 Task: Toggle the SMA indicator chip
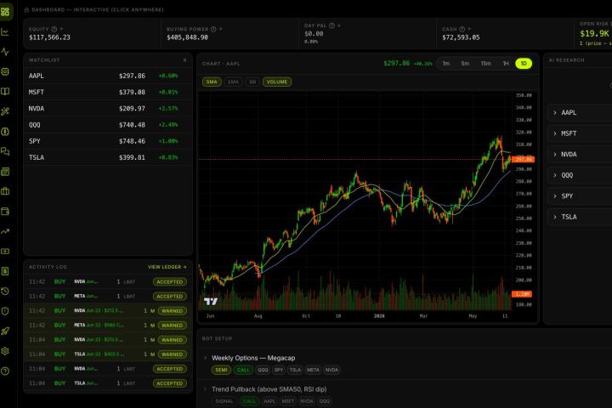pyautogui.click(x=212, y=82)
